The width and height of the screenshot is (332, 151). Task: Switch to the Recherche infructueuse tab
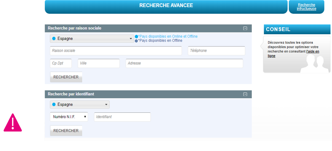tap(306, 7)
